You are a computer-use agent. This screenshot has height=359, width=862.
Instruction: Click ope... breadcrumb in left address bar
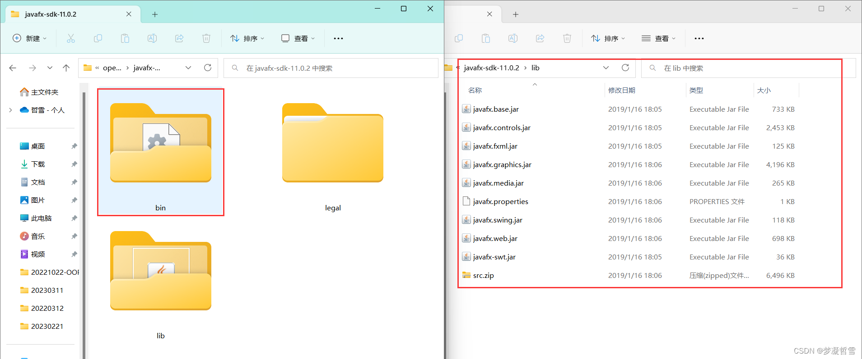[112, 68]
